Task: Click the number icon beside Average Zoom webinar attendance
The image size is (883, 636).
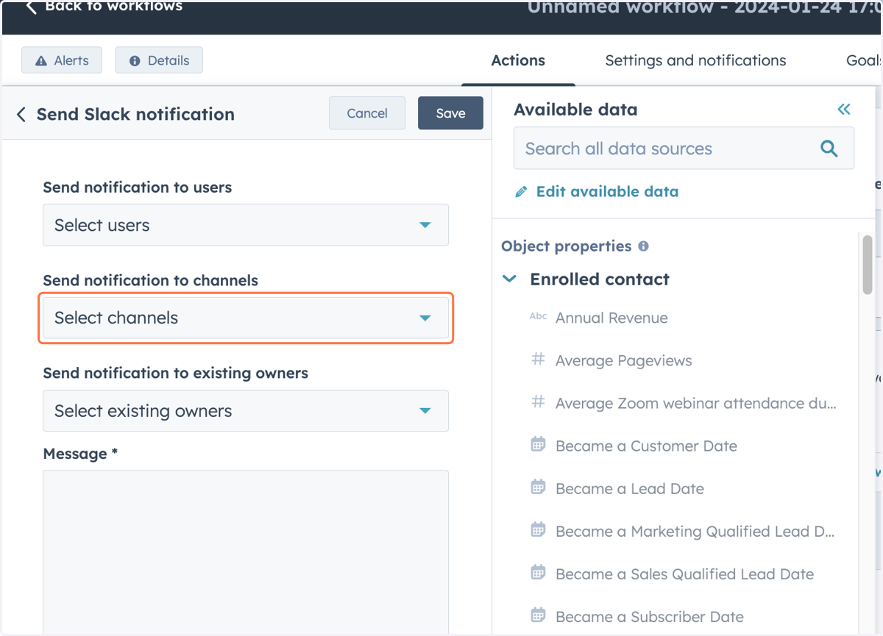Action: pyautogui.click(x=539, y=402)
